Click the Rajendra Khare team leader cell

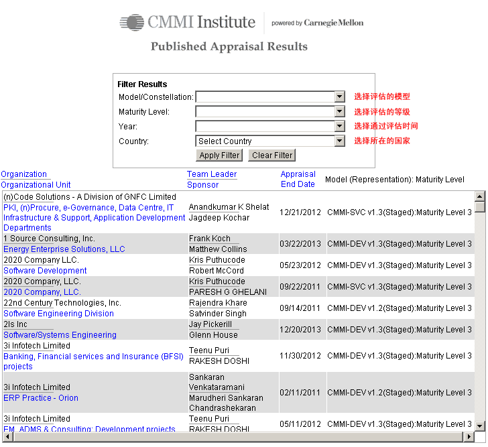(x=218, y=303)
